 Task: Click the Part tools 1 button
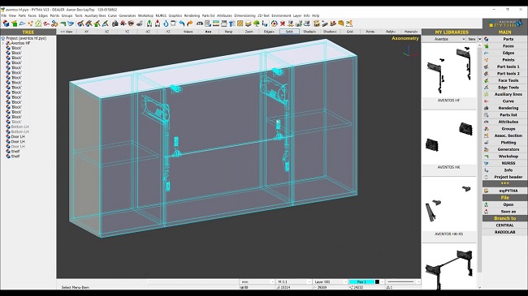coord(504,66)
